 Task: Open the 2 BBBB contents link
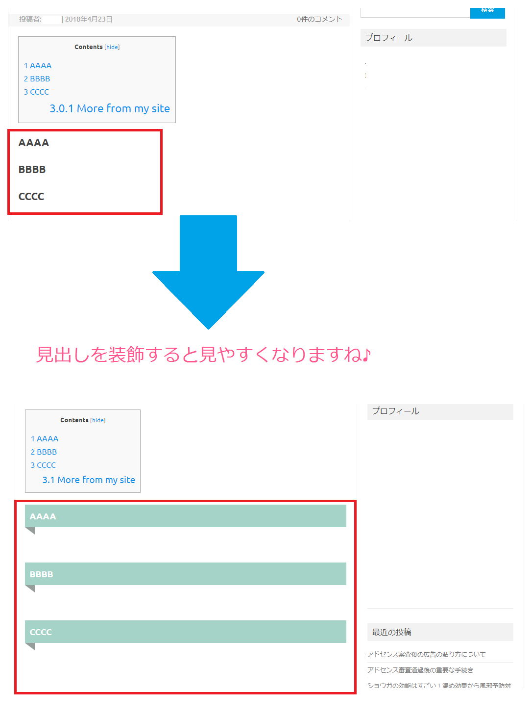pos(37,78)
